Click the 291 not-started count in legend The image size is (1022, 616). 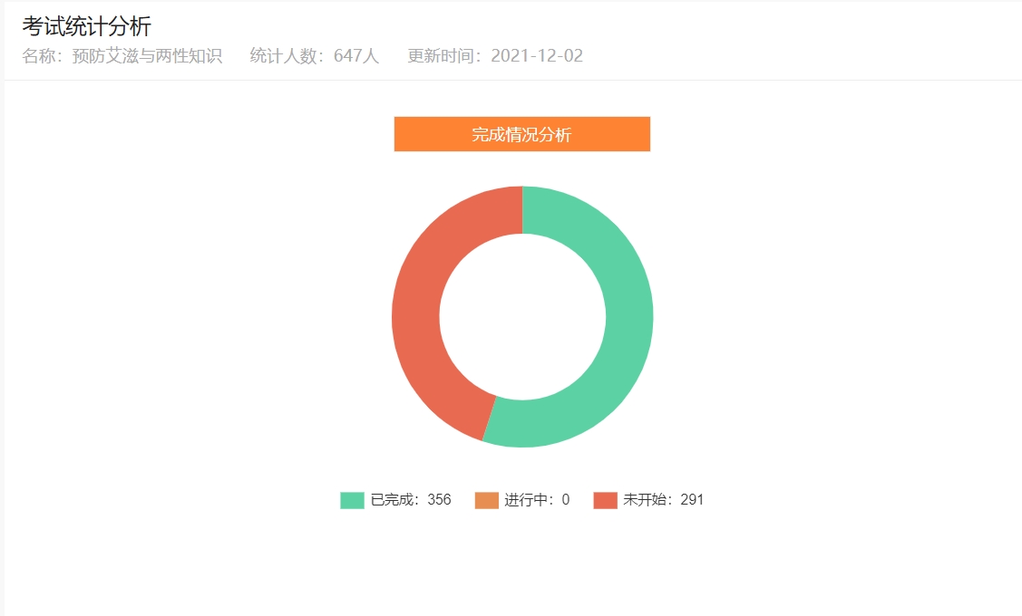coord(692,500)
